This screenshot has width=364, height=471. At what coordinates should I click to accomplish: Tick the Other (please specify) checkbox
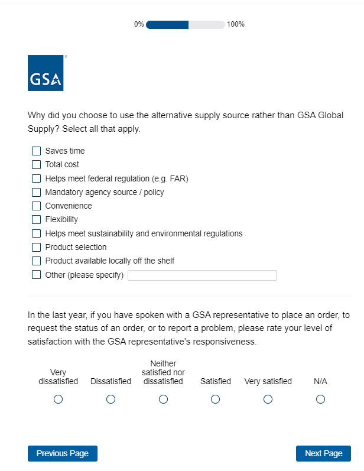click(x=37, y=275)
